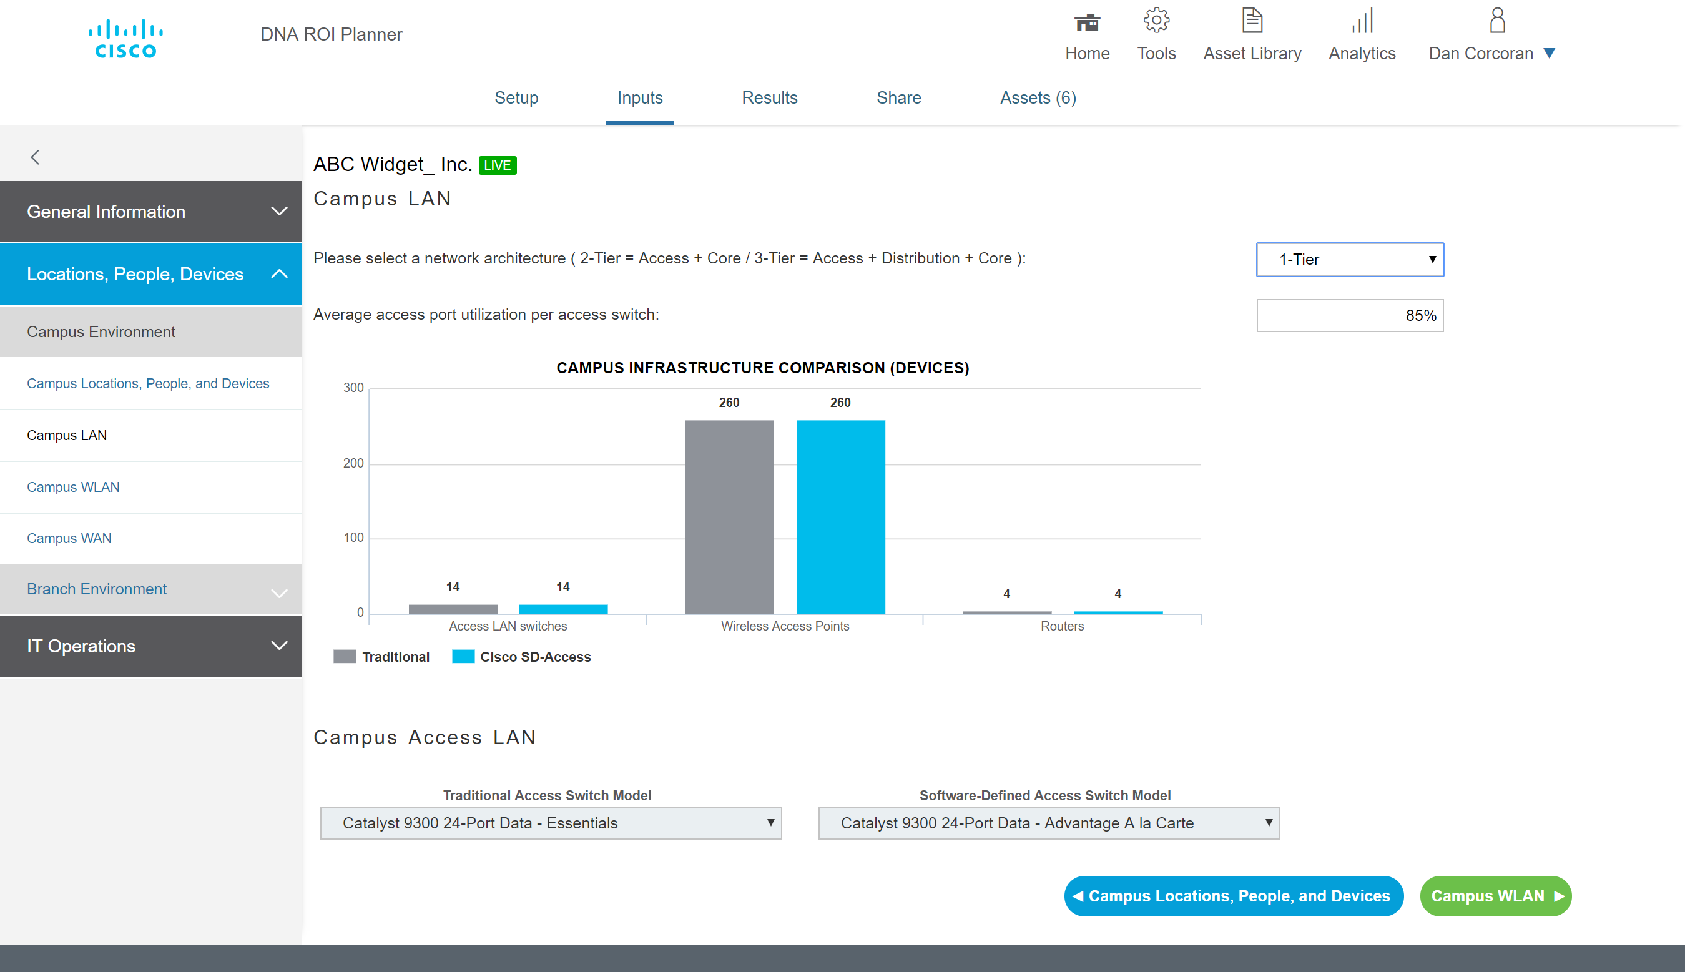Toggle the Traditional legend gray swatch
The width and height of the screenshot is (1685, 972).
click(345, 657)
